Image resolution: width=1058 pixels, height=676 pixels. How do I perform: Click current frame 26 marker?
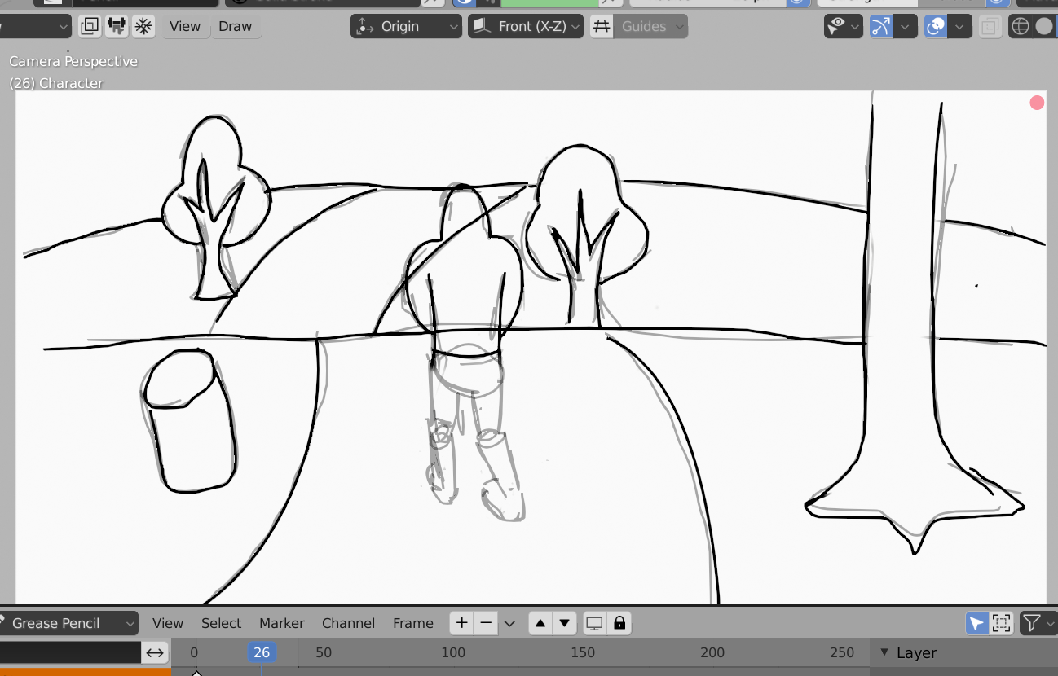pyautogui.click(x=262, y=652)
